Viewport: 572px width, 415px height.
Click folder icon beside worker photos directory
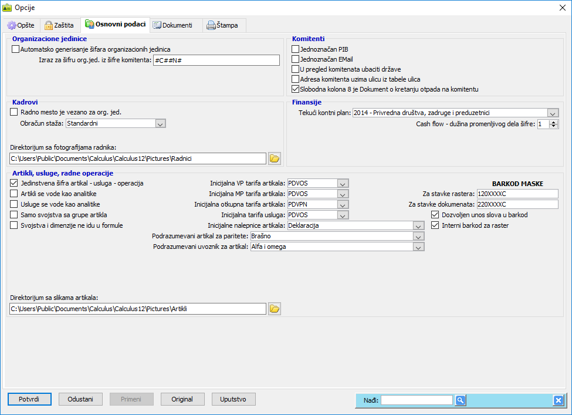(275, 158)
